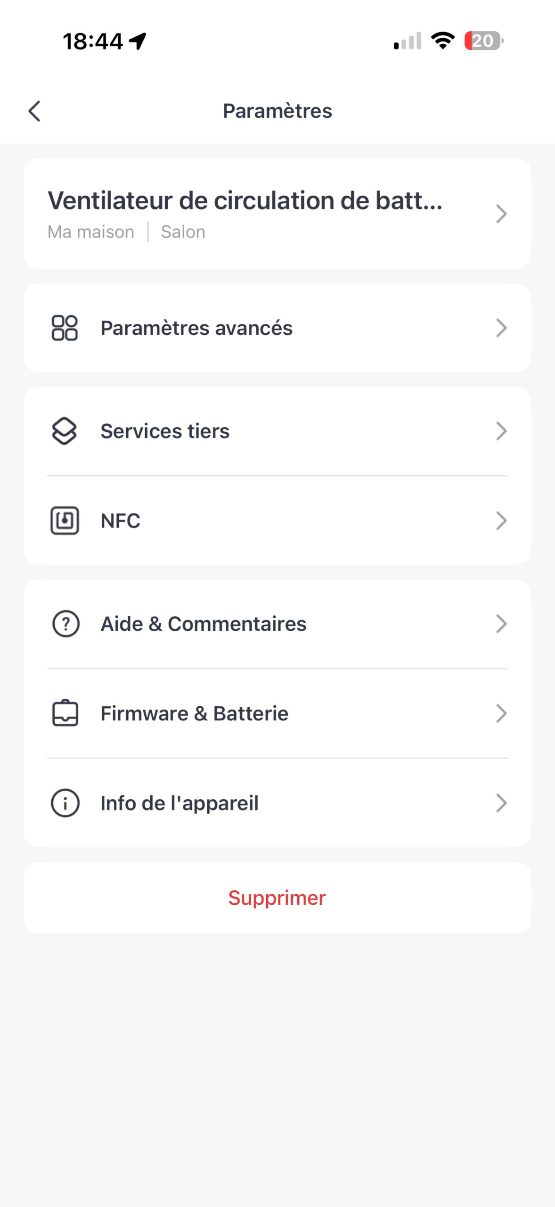Tap the Paramètres avancés grid icon
The image size is (555, 1207).
click(65, 328)
